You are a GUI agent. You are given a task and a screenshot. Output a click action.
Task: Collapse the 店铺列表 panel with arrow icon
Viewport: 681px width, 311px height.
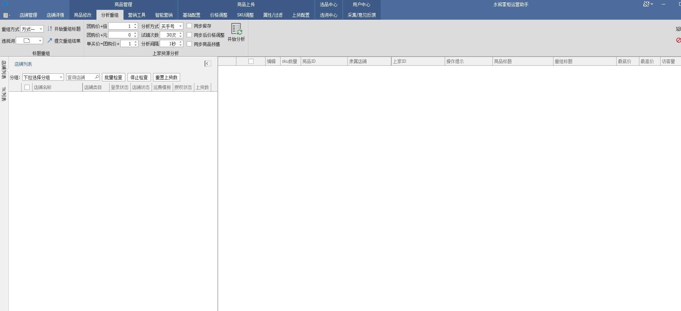207,64
